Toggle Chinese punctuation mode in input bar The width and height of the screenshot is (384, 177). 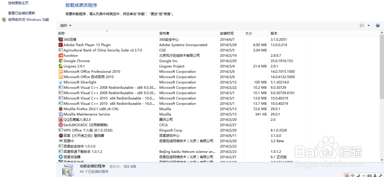[364, 175]
